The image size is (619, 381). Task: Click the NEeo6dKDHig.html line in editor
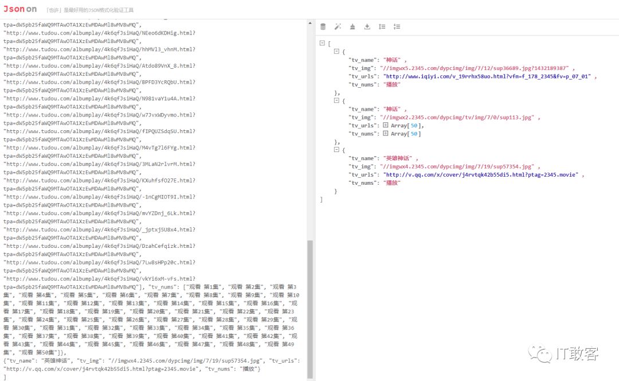click(x=100, y=33)
